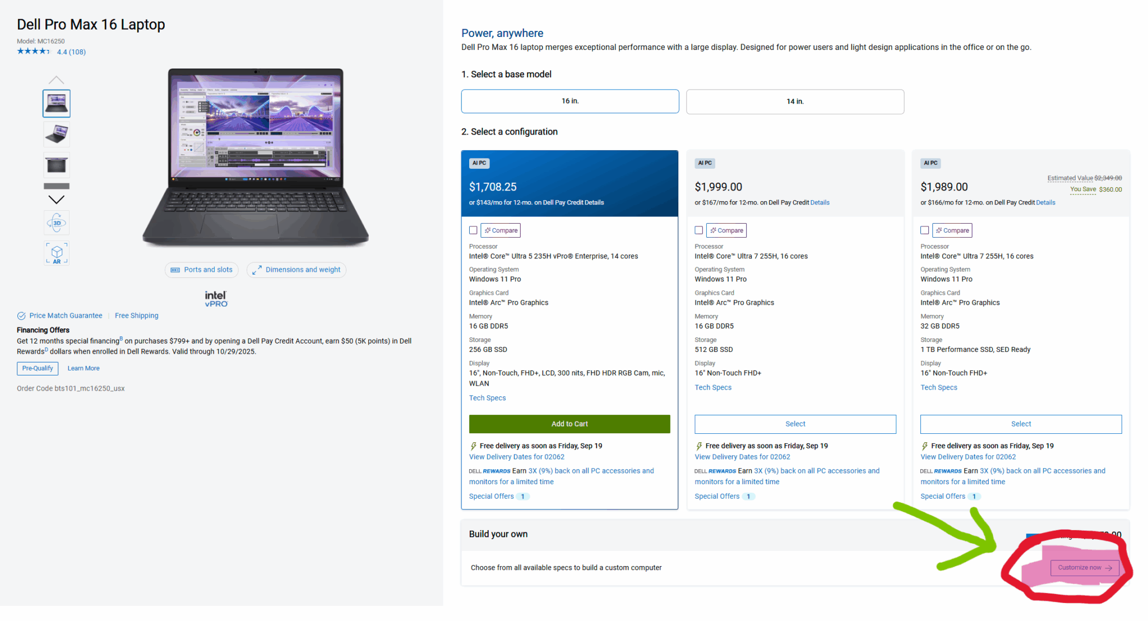1148x621 pixels.
Task: Open the Dimensions and weight view
Action: point(297,270)
